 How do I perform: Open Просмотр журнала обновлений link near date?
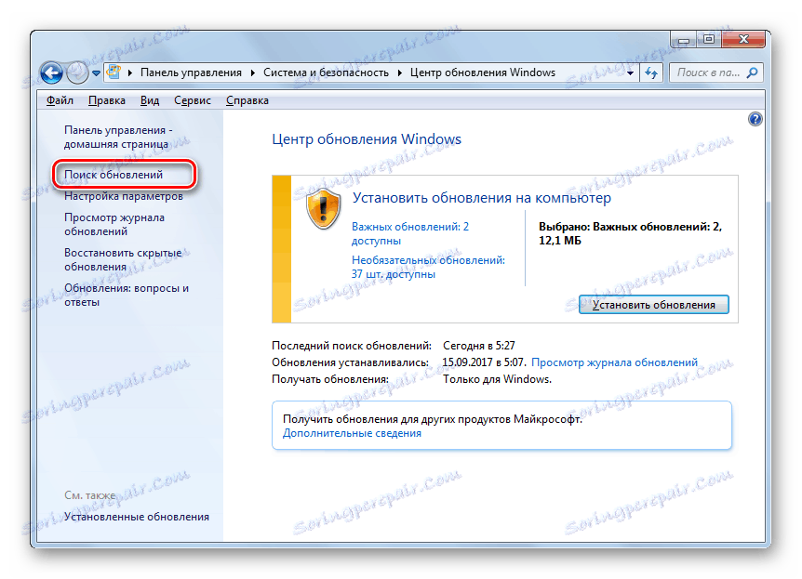[x=614, y=362]
